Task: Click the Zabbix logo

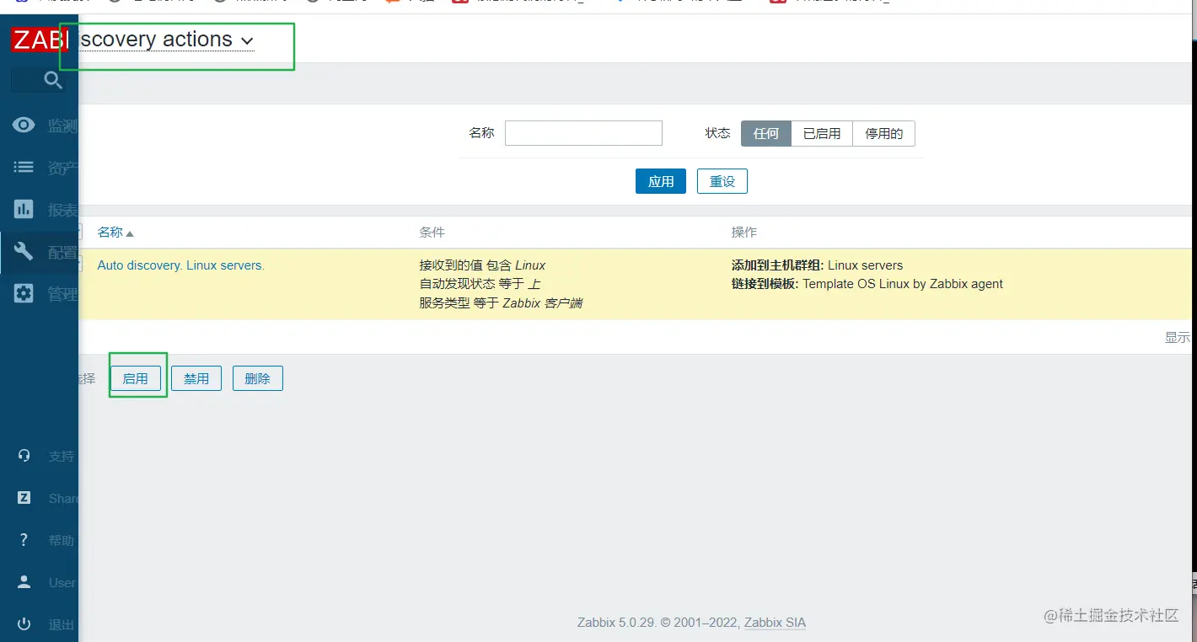Action: (40, 40)
